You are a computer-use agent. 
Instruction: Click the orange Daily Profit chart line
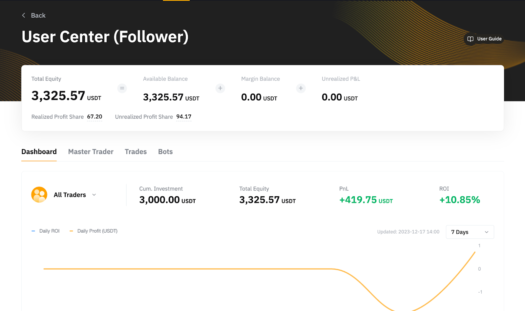[x=197, y=269]
